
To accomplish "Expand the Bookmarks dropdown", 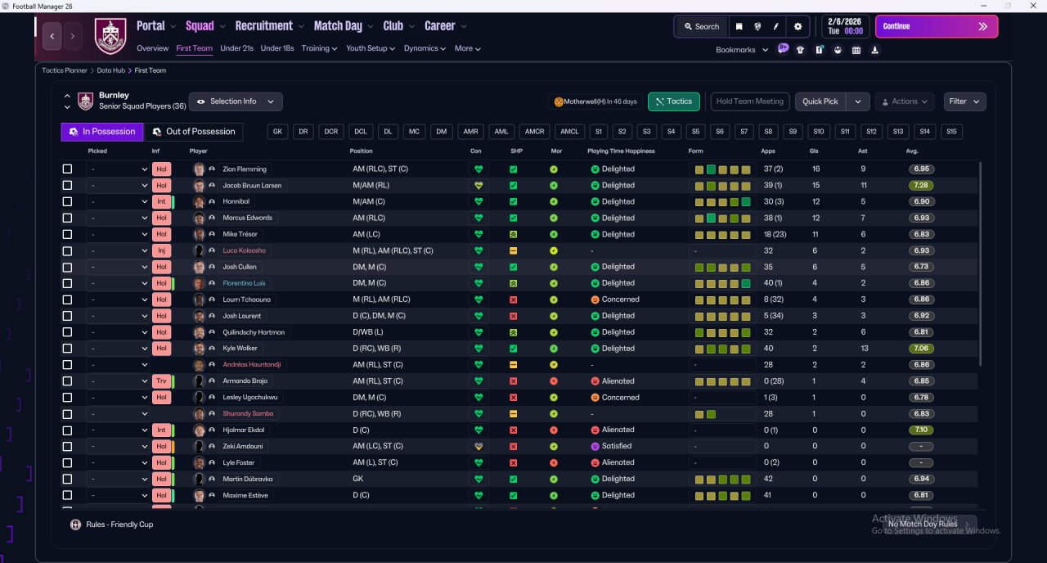I will click(x=742, y=50).
